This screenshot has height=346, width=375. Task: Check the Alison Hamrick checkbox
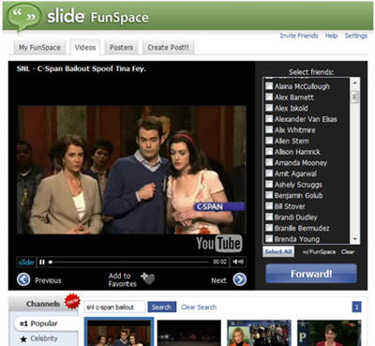point(269,152)
